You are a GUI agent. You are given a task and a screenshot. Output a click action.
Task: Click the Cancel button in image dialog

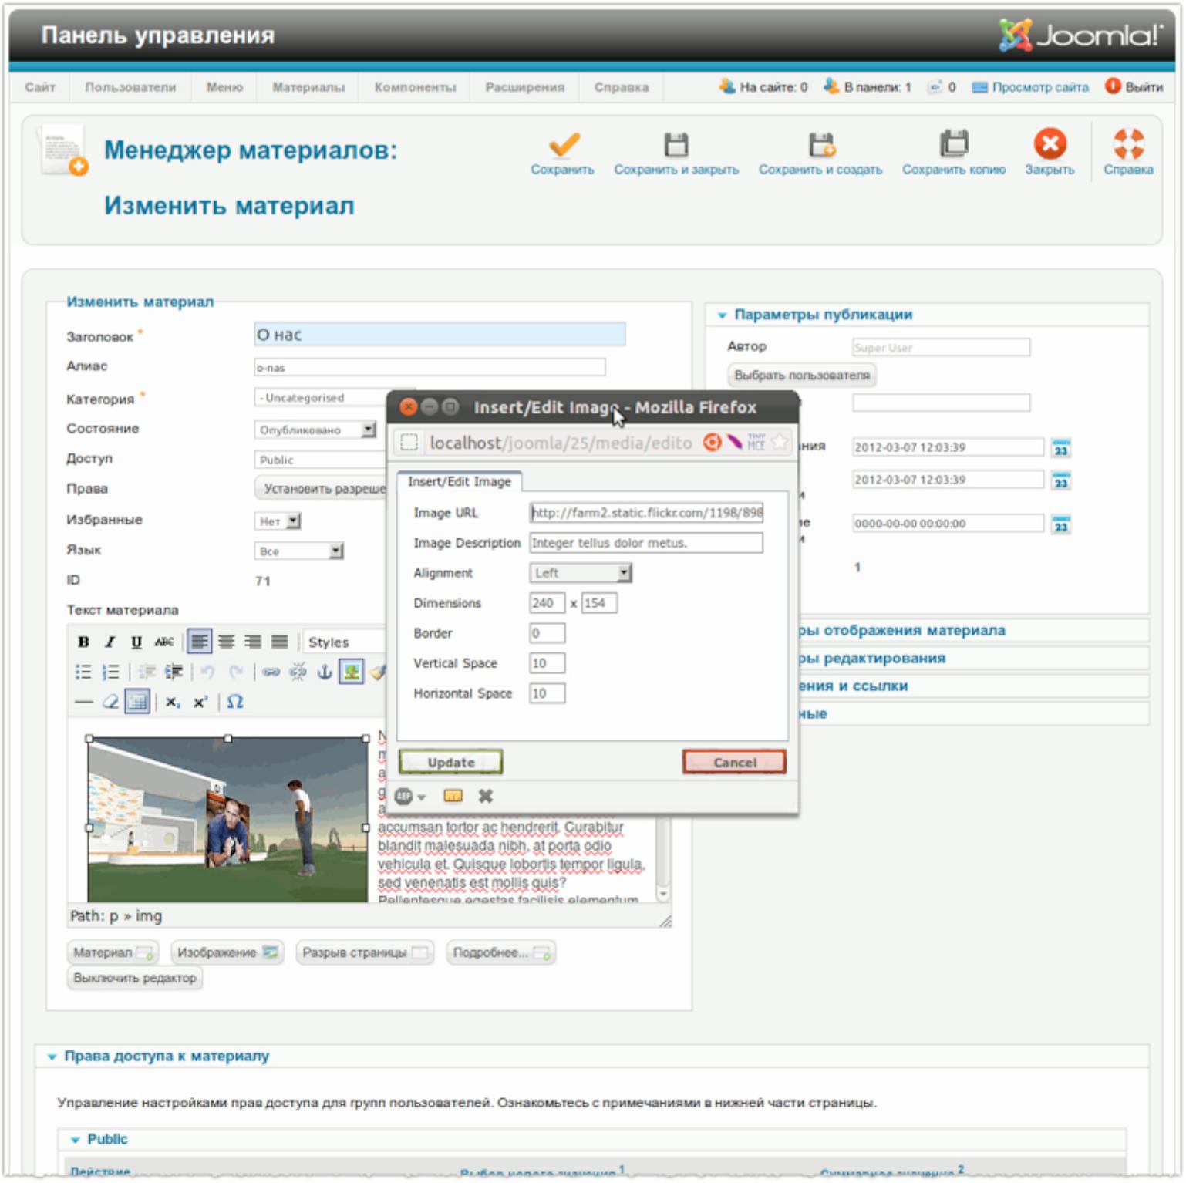point(733,762)
